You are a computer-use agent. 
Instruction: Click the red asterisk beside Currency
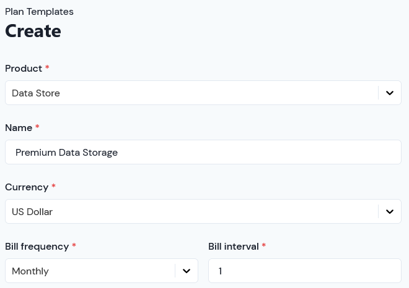point(53,186)
